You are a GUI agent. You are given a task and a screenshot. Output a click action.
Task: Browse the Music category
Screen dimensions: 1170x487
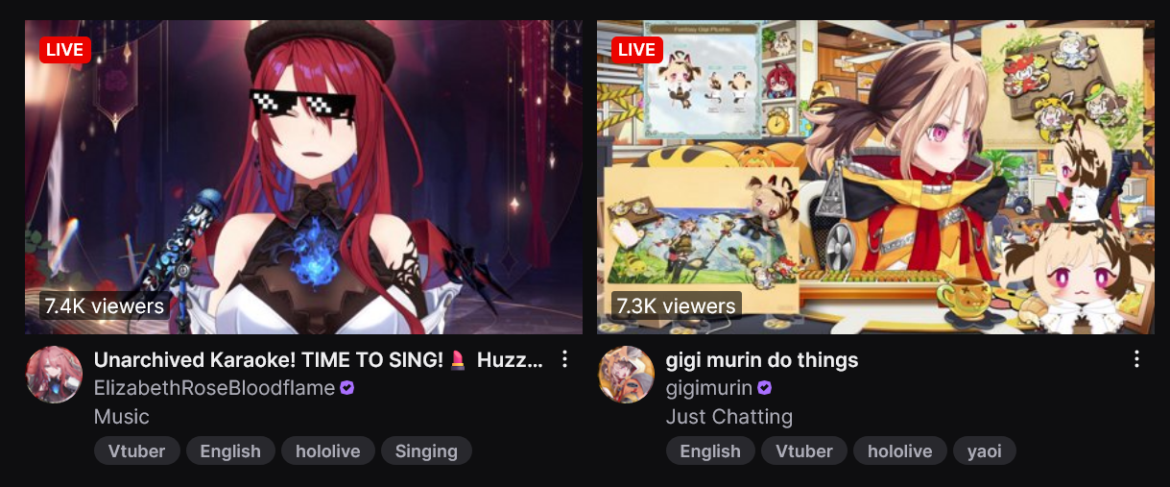122,417
